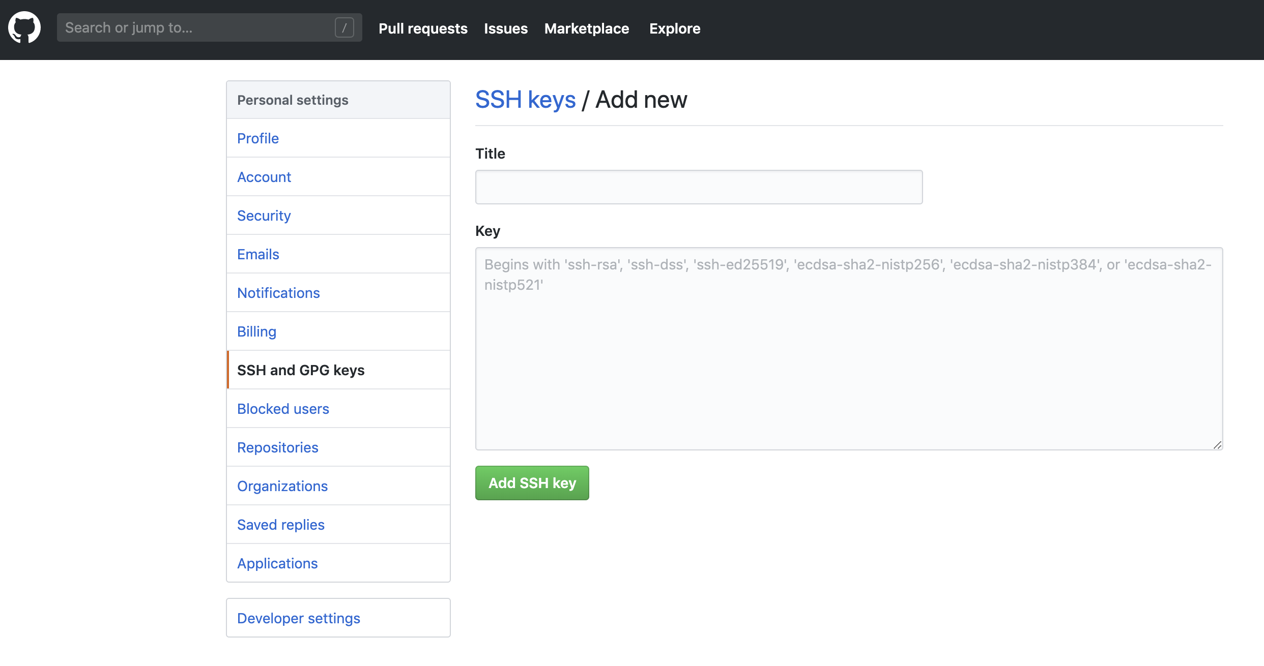Go to Issues in the header
Image resolution: width=1264 pixels, height=666 pixels.
click(x=505, y=28)
